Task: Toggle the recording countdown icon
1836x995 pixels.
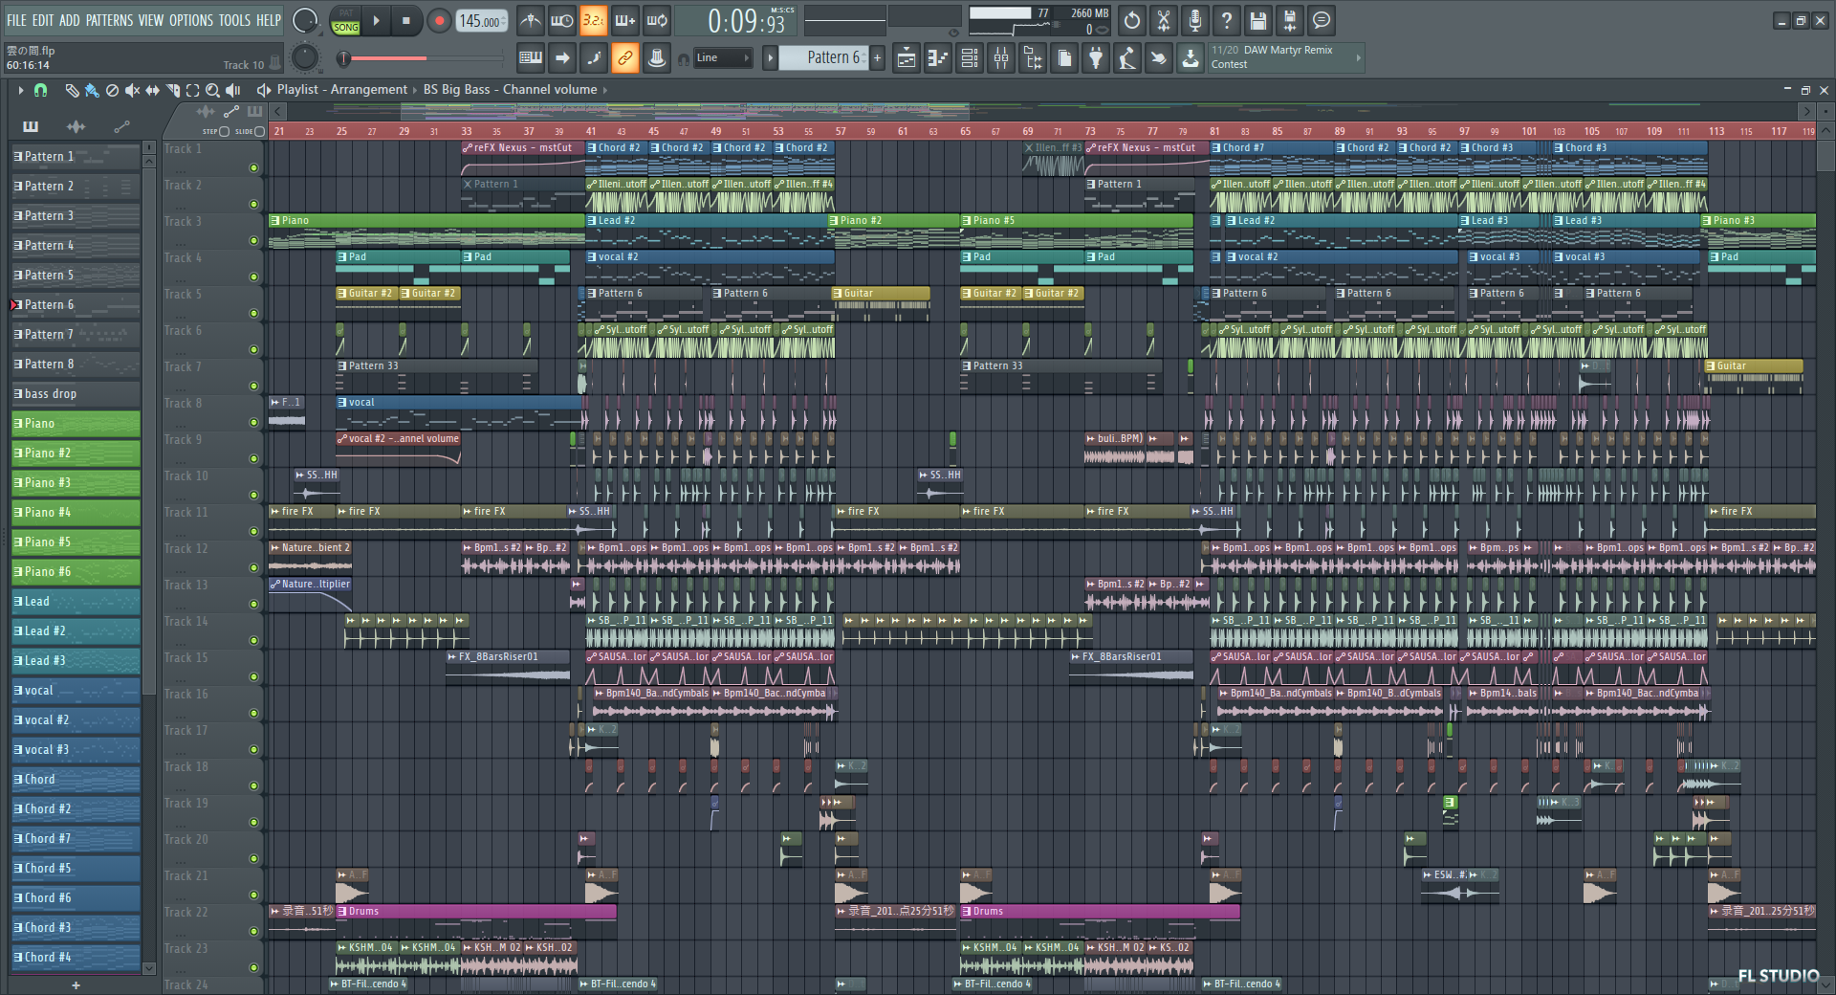Action: 593,20
